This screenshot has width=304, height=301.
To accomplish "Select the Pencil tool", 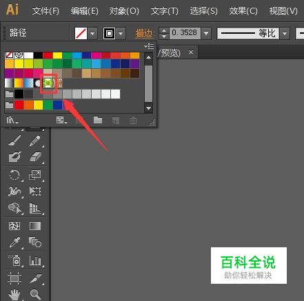I will tap(35, 141).
